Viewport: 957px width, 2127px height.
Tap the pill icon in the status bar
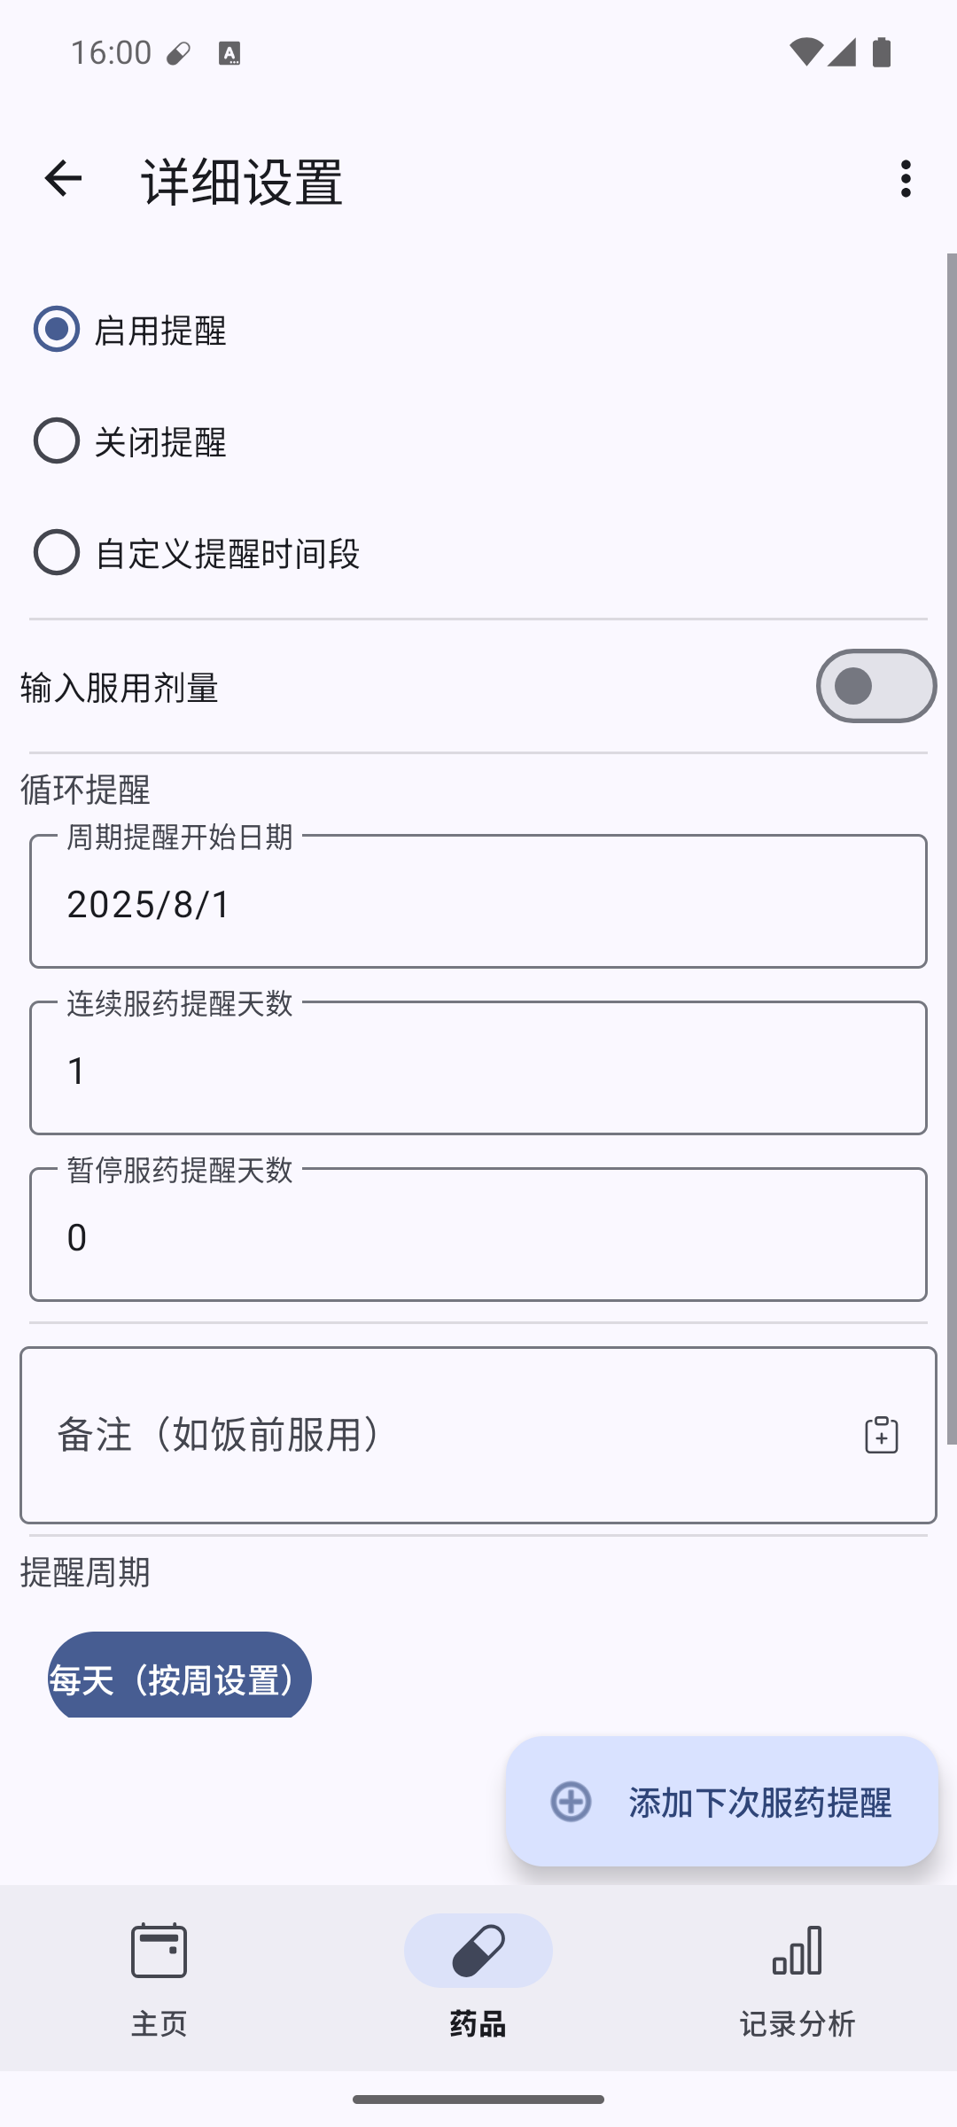click(x=178, y=53)
